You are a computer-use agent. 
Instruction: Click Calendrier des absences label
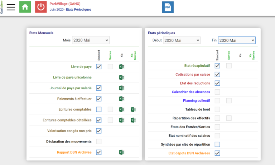click(x=191, y=92)
